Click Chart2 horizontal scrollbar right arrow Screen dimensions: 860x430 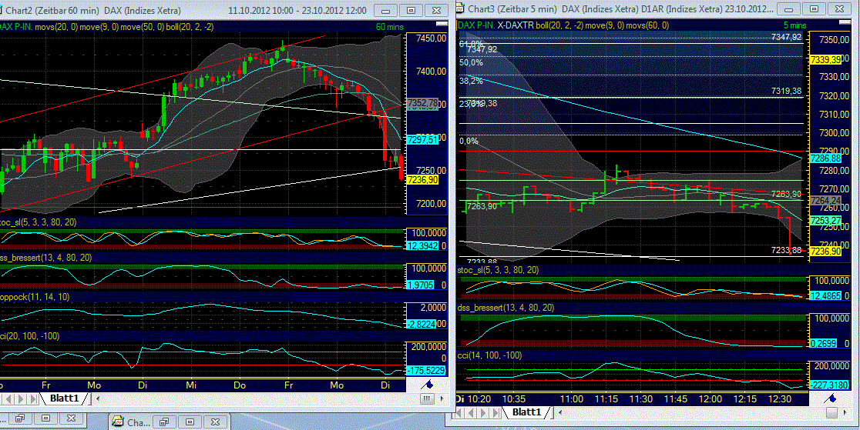441,398
